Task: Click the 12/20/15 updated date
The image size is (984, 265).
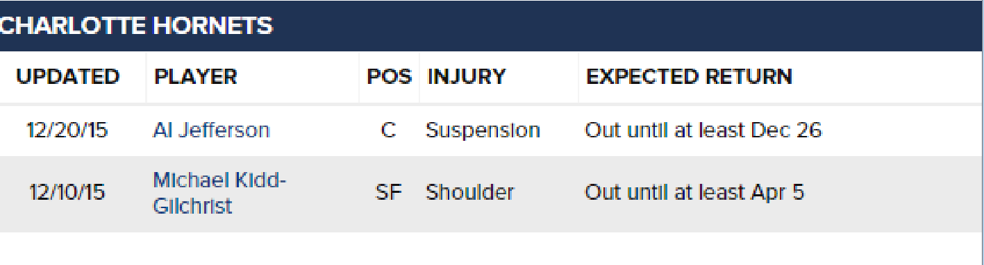Action: 67,130
